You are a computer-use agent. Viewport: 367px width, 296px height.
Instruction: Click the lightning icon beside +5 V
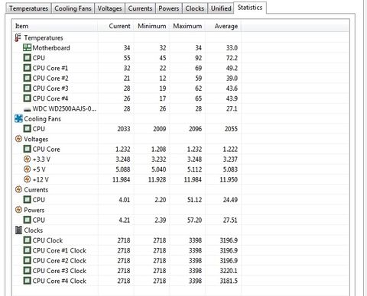point(27,169)
